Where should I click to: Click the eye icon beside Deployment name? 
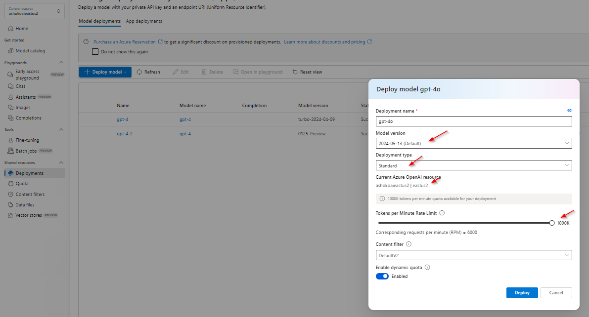click(569, 111)
